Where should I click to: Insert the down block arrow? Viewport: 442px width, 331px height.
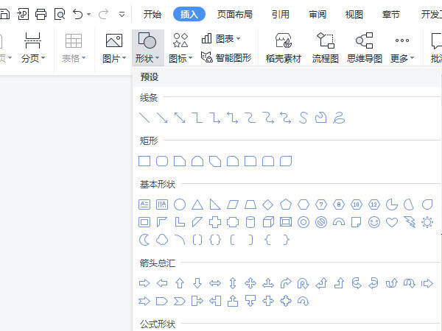point(197,283)
